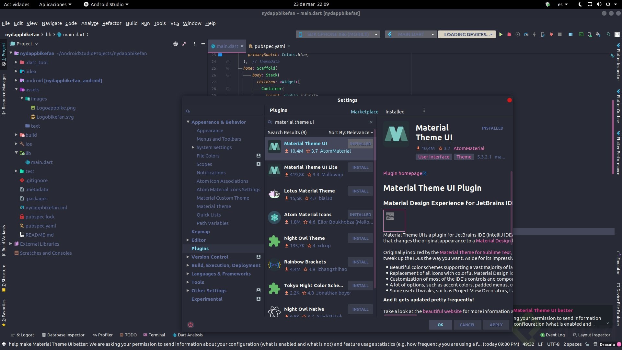Click the Search Everywhere magnifier icon
Screen dimensions: 622x350
click(x=608, y=34)
